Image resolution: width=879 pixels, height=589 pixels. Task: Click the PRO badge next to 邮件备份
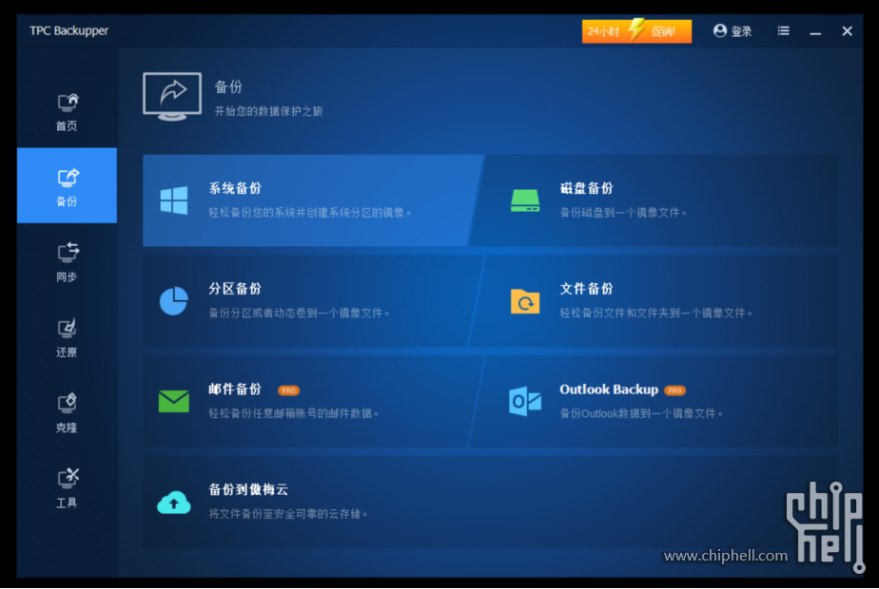288,390
